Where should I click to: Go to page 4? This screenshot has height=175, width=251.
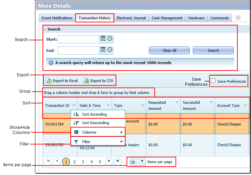pyautogui.click(x=91, y=162)
